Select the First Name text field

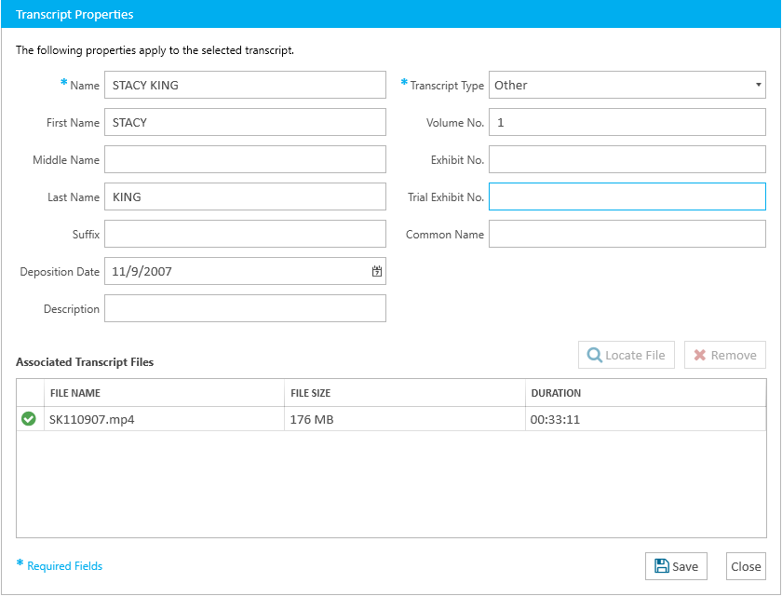tap(245, 122)
